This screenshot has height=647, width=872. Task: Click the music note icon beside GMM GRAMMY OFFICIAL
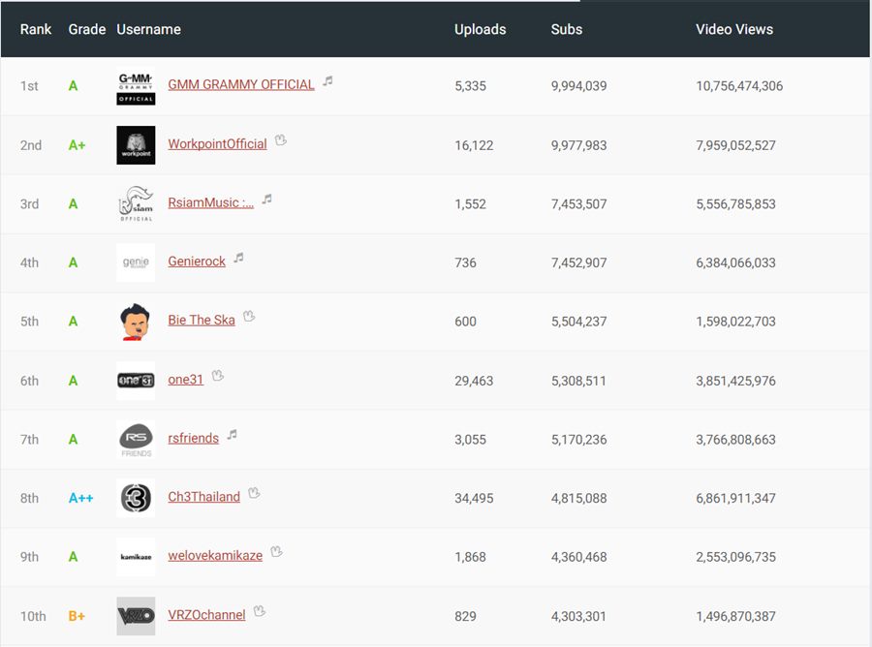pyautogui.click(x=328, y=81)
